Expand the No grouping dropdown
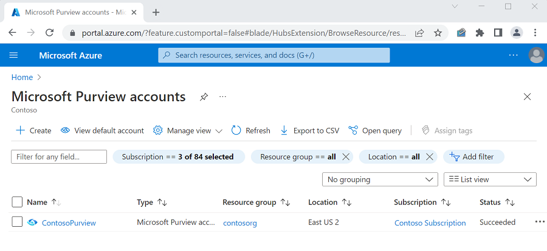Viewport: 547px width, 251px height. [x=379, y=179]
